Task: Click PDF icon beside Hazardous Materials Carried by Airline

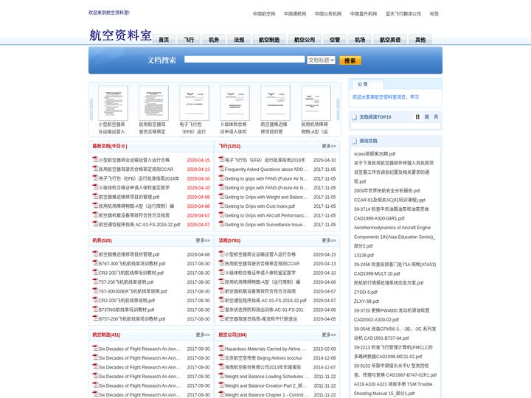Action: (221, 348)
